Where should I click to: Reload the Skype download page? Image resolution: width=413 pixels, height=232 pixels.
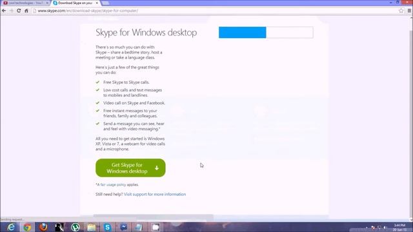coord(19,11)
